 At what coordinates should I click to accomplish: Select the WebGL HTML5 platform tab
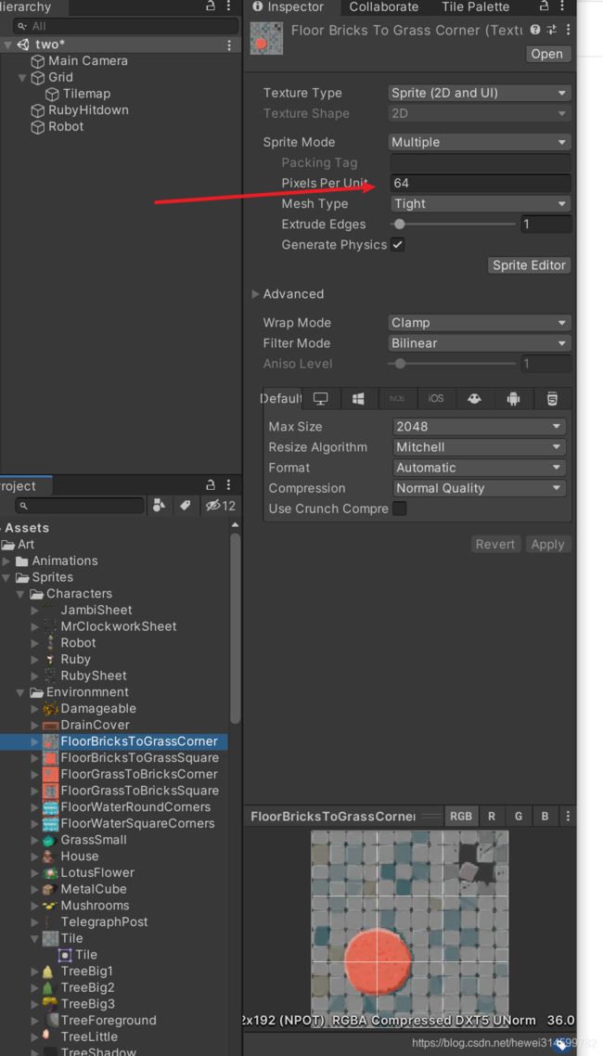(552, 399)
